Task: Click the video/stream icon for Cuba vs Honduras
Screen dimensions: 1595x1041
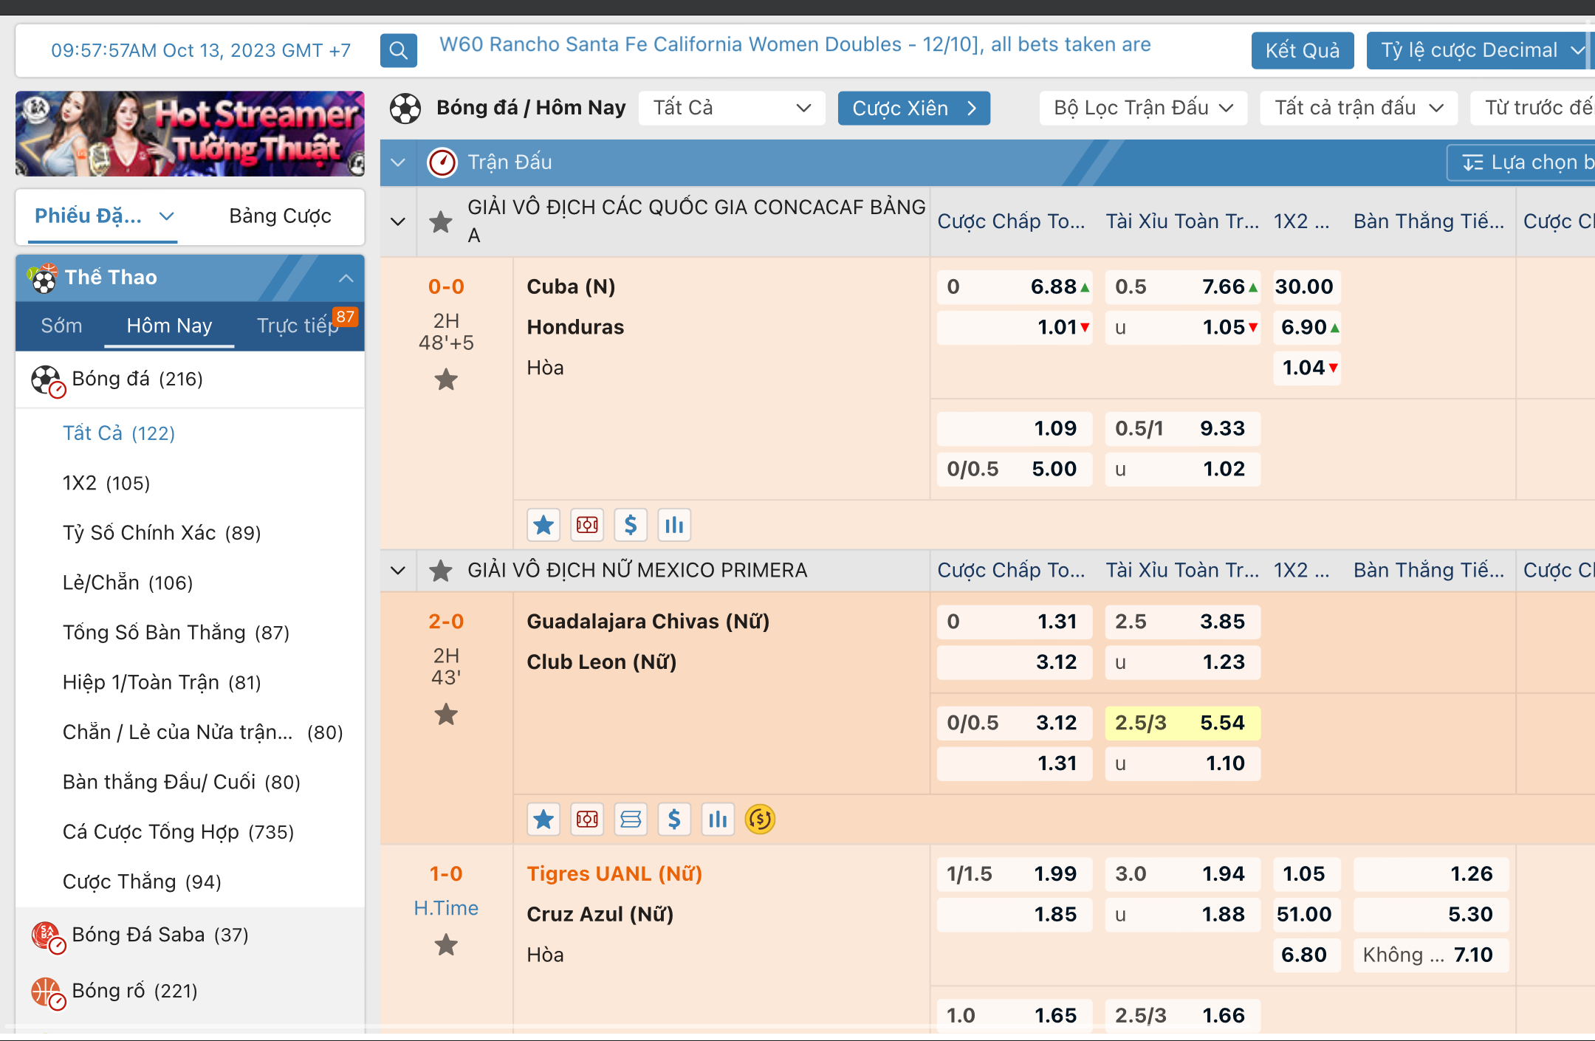Action: click(586, 525)
